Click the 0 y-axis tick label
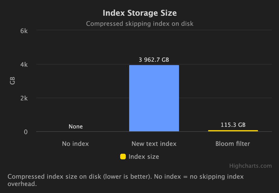279x193 pixels. coord(26,132)
